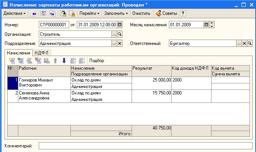256x152 pixels.
Task: Move row down with blue down arrow
Action: tap(64, 61)
